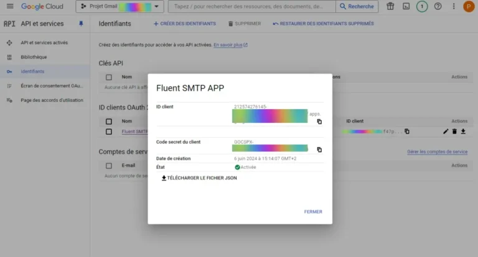478x257 pixels.
Task: Open the gift free trial icon
Action: [390, 6]
